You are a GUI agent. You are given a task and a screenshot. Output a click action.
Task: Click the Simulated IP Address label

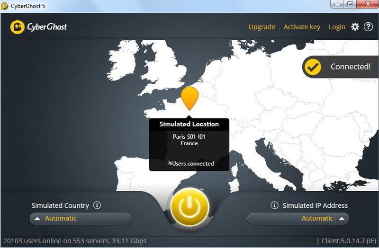(x=315, y=205)
